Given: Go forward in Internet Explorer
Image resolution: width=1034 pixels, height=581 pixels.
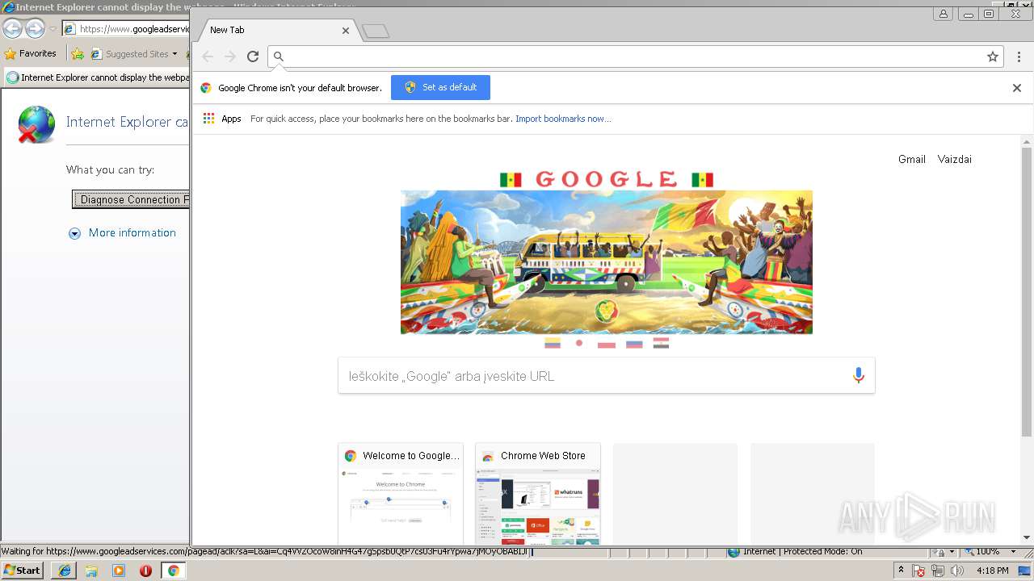Looking at the screenshot, I should click(35, 29).
